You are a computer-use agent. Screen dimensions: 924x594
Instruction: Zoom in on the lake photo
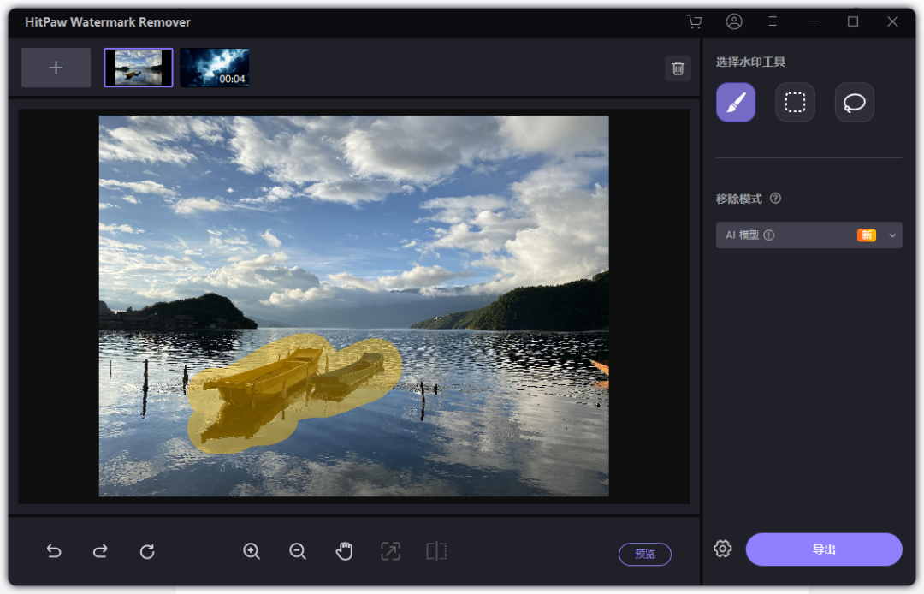[252, 551]
